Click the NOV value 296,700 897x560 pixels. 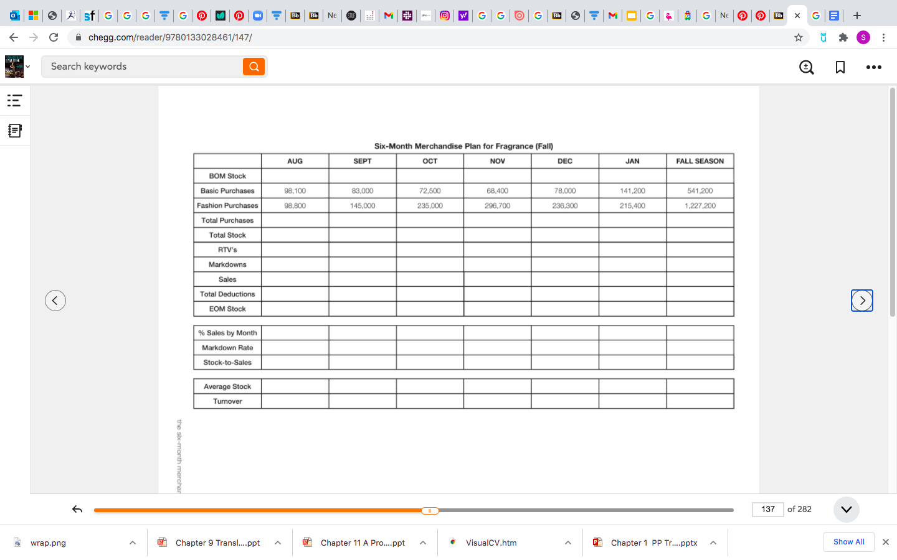[498, 206]
